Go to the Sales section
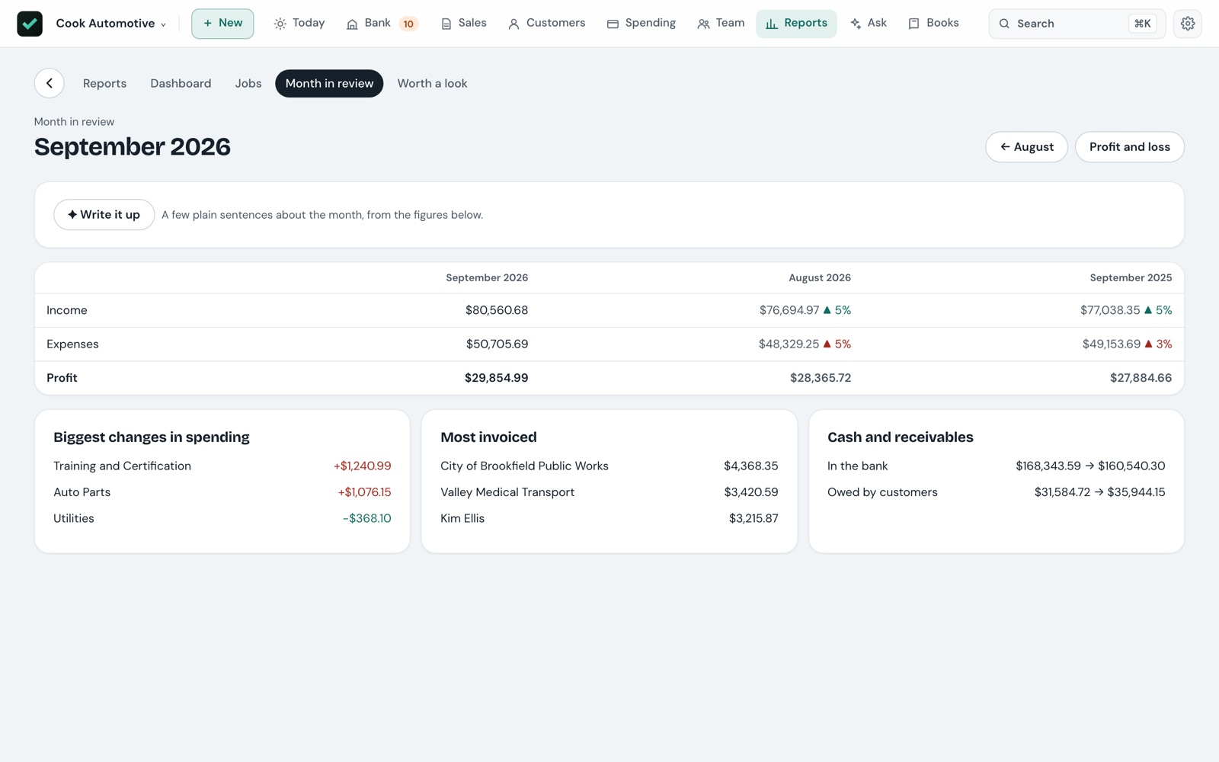The height and width of the screenshot is (762, 1219). [463, 24]
